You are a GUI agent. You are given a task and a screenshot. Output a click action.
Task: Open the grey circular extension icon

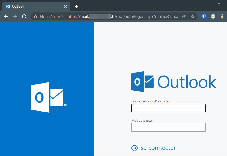pyautogui.click(x=213, y=16)
